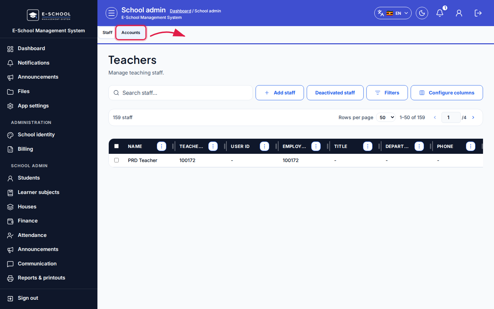Open the user profile icon
The height and width of the screenshot is (309, 494).
(x=459, y=13)
